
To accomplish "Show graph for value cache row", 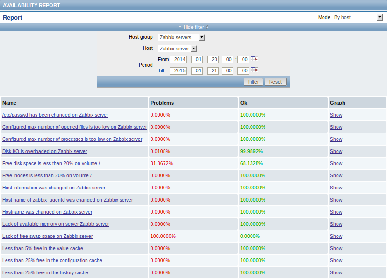I will click(x=336, y=248).
